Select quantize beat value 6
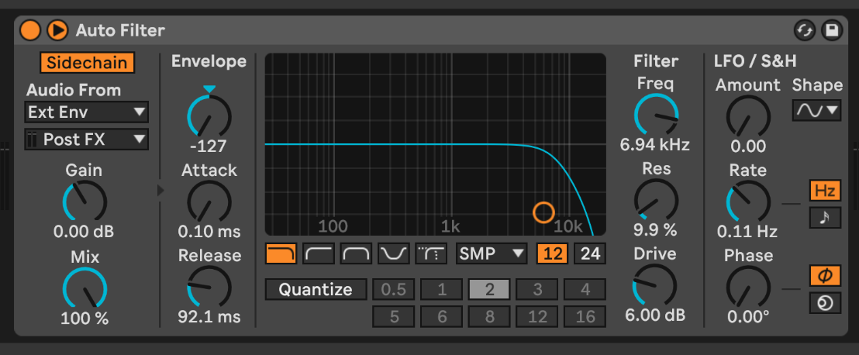 442,317
